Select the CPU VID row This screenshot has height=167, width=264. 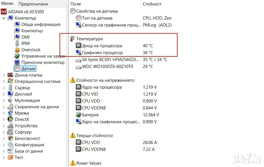[x=116, y=94]
